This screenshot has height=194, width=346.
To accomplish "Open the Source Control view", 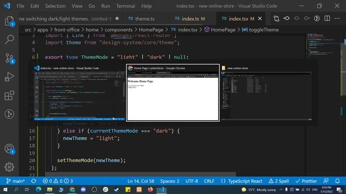I will [x=9, y=58].
